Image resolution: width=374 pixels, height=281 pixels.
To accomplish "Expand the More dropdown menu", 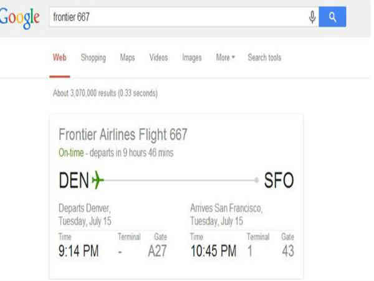I will (x=225, y=58).
